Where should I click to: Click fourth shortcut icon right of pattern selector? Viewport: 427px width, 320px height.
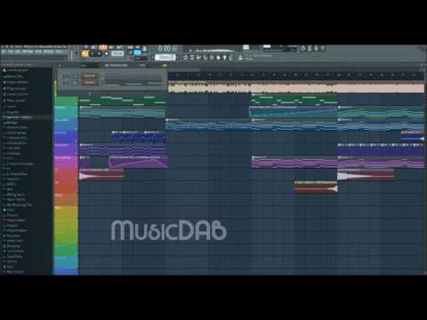pos(205,58)
